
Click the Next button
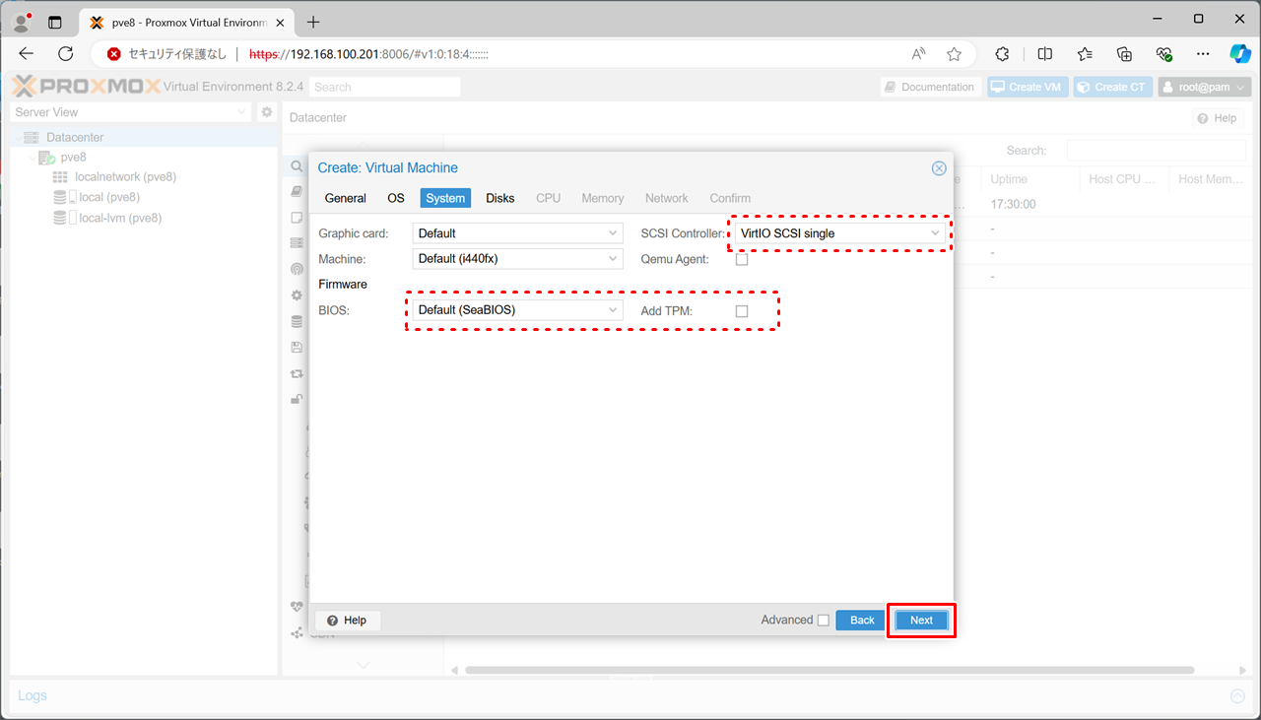pyautogui.click(x=921, y=621)
